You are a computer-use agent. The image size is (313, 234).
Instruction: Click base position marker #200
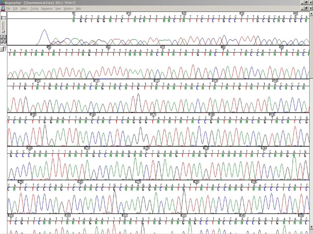(29, 148)
